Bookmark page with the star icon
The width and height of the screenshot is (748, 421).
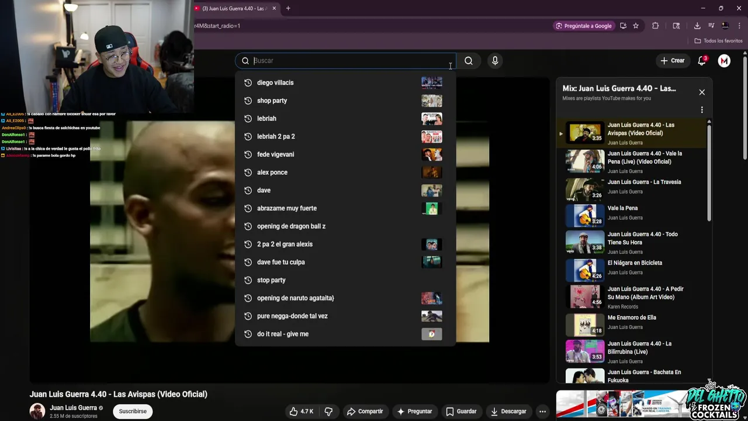[x=636, y=26]
